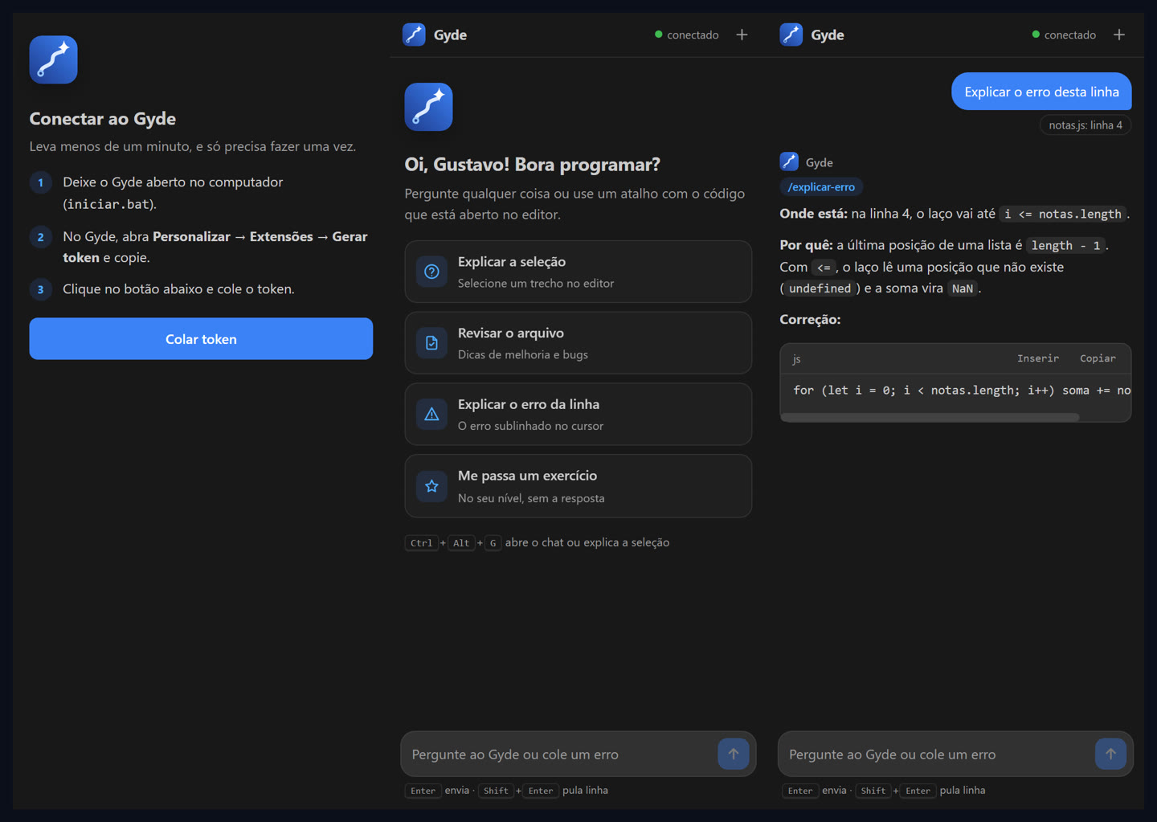Select the "Explicar o erro desta linha" message bubble

click(1041, 92)
